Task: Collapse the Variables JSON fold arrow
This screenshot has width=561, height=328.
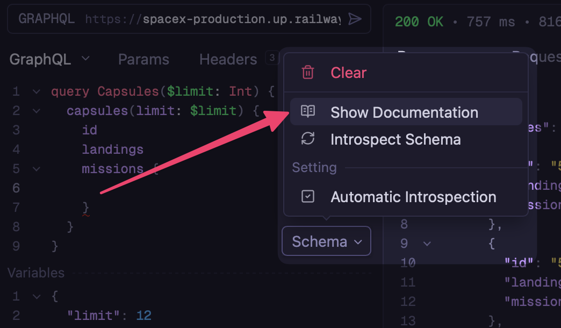Action: (36, 296)
